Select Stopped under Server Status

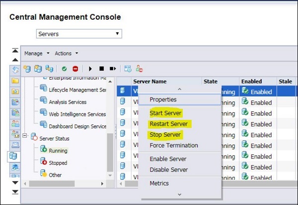58,163
